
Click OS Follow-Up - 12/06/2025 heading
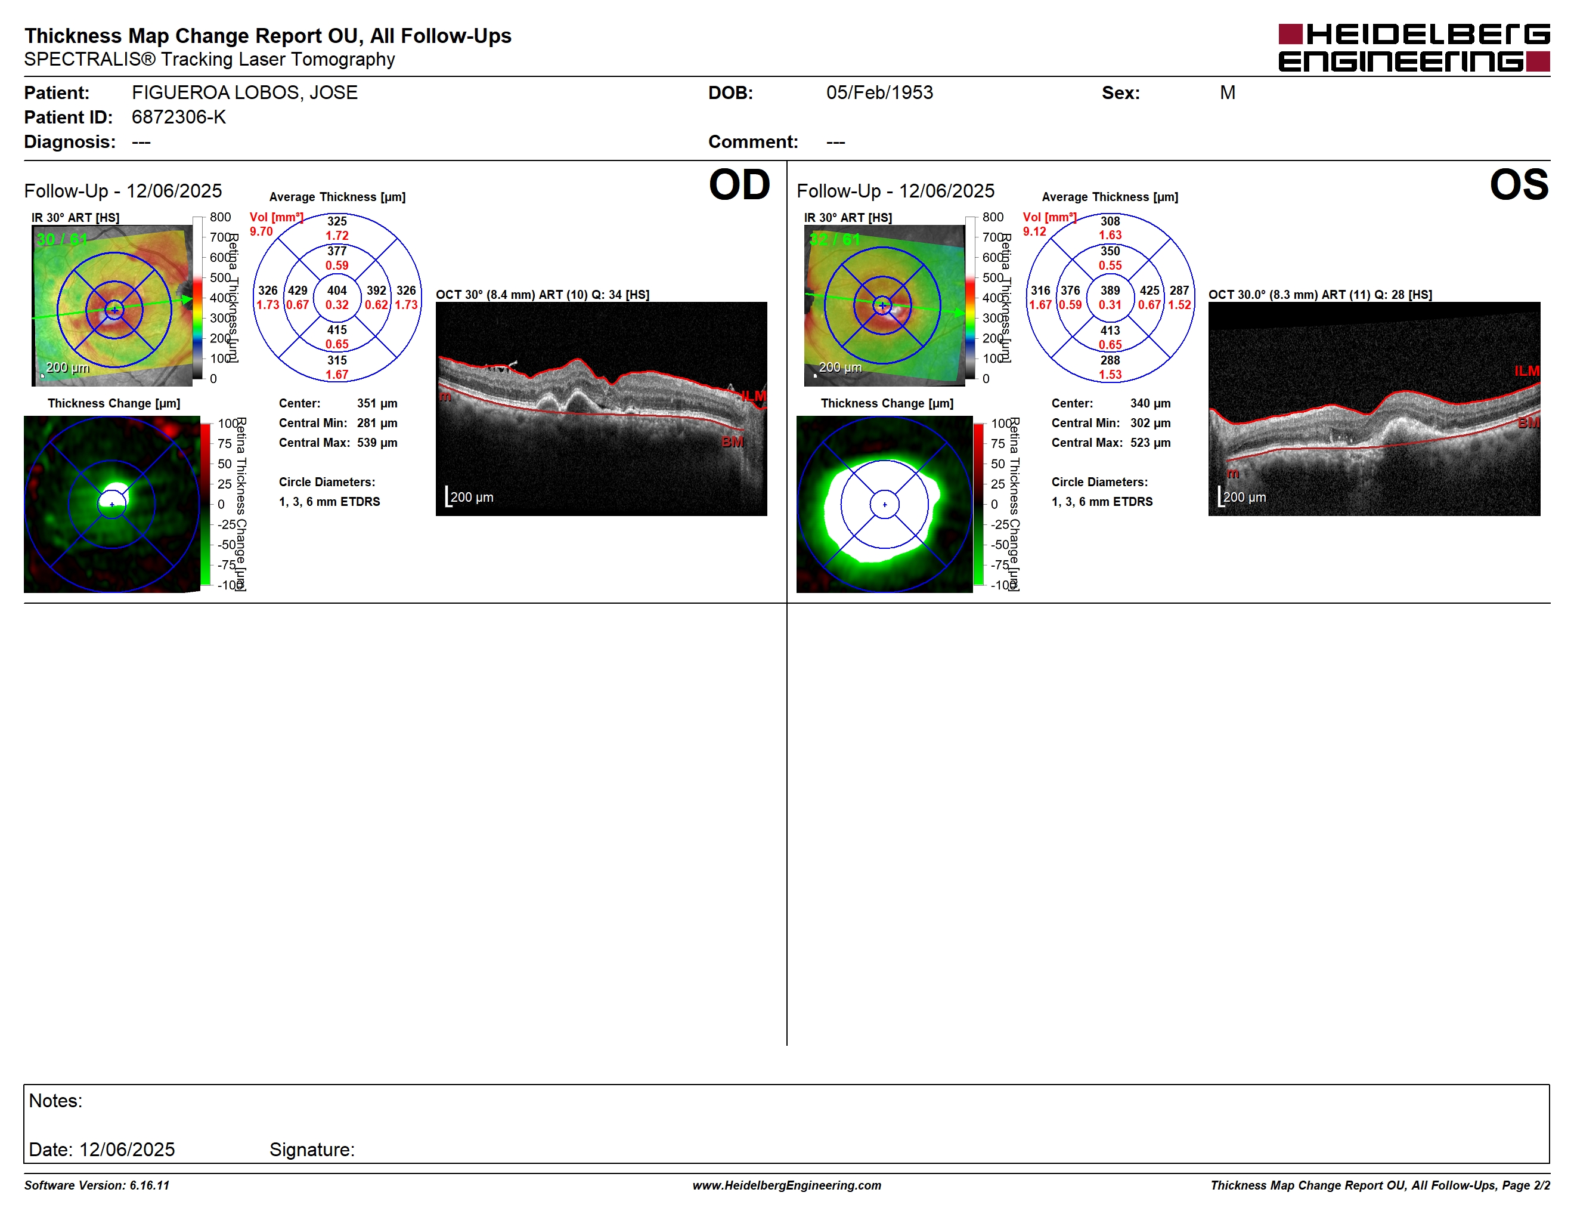[x=896, y=190]
